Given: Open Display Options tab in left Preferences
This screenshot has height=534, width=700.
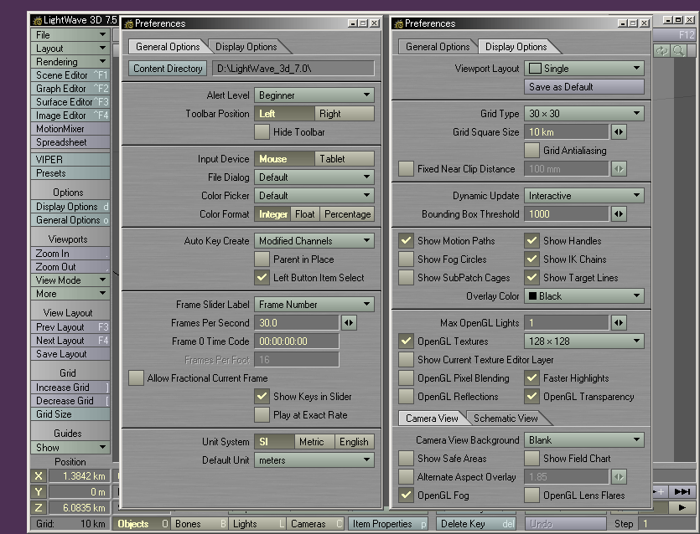Looking at the screenshot, I should point(246,47).
